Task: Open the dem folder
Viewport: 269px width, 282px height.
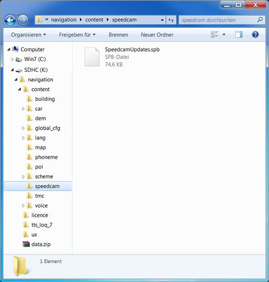Action: pyautogui.click(x=40, y=118)
